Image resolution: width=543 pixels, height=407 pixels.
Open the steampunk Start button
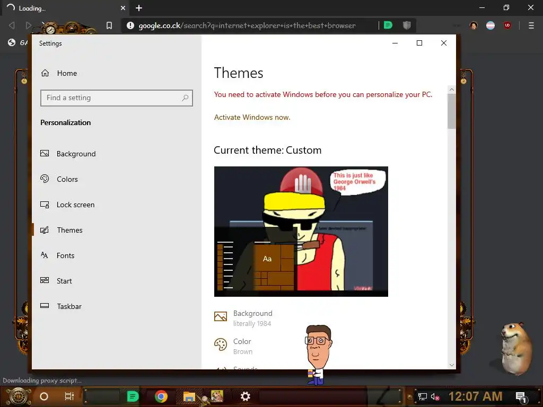point(18,396)
